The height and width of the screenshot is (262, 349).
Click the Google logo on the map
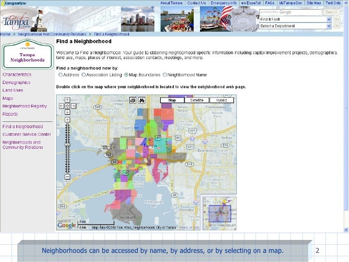pyautogui.click(x=67, y=225)
